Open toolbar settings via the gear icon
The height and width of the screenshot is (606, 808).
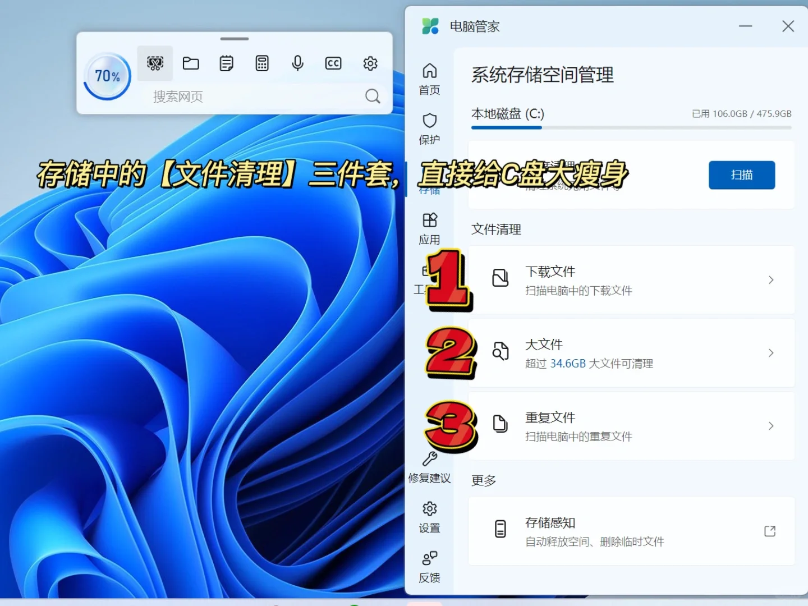[x=369, y=63]
